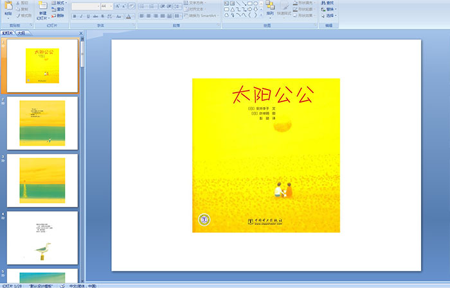450x288 pixels.
Task: Toggle Align Left paragraph button
Action: (142, 16)
